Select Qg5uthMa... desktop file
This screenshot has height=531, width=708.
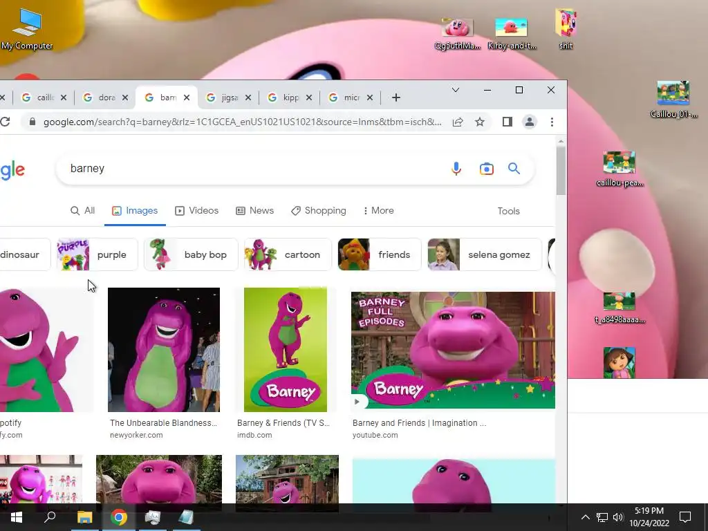458,34
